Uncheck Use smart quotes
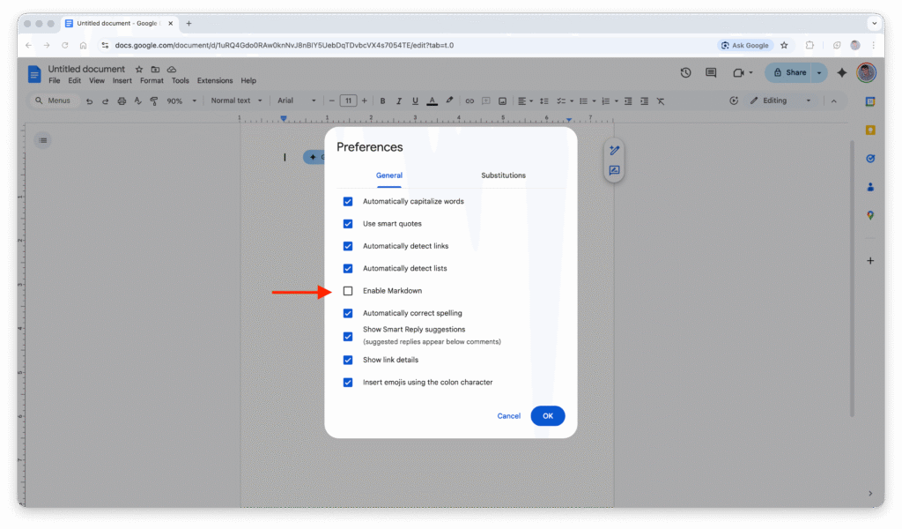The height and width of the screenshot is (529, 902). point(348,224)
